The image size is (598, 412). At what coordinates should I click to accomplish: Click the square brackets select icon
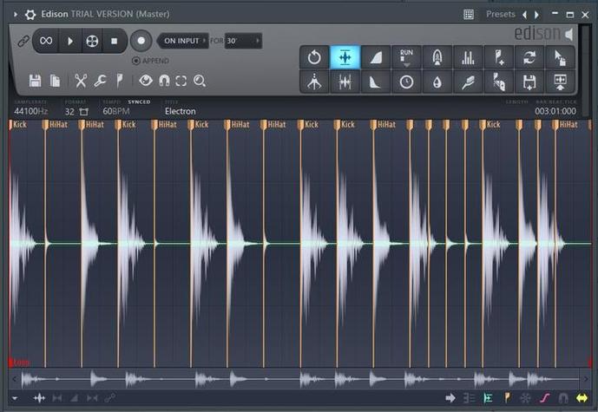coord(181,82)
